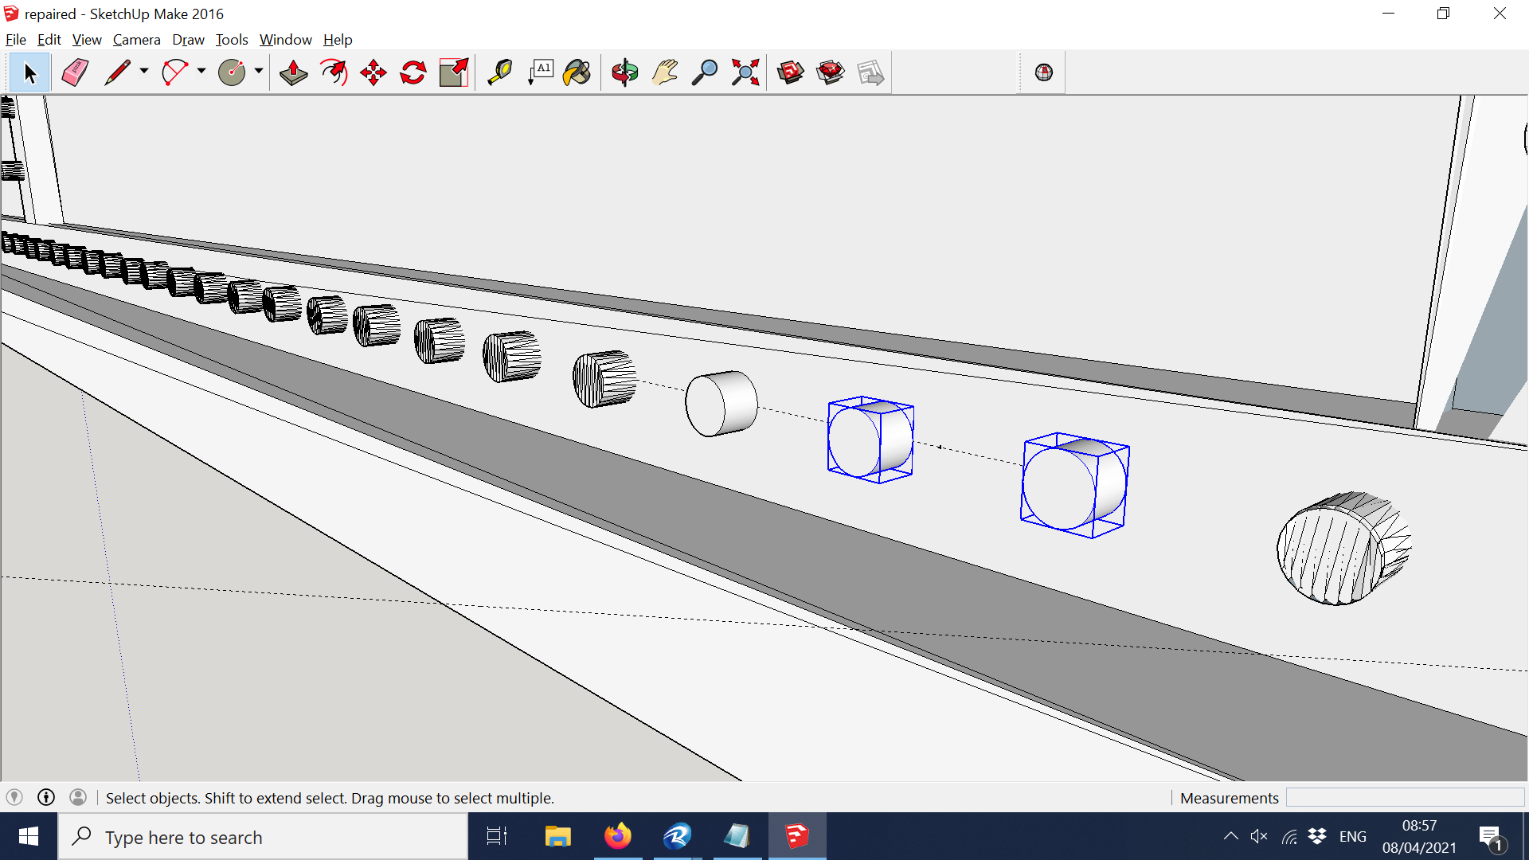
Task: Open Firefox from the taskbar
Action: tap(618, 836)
